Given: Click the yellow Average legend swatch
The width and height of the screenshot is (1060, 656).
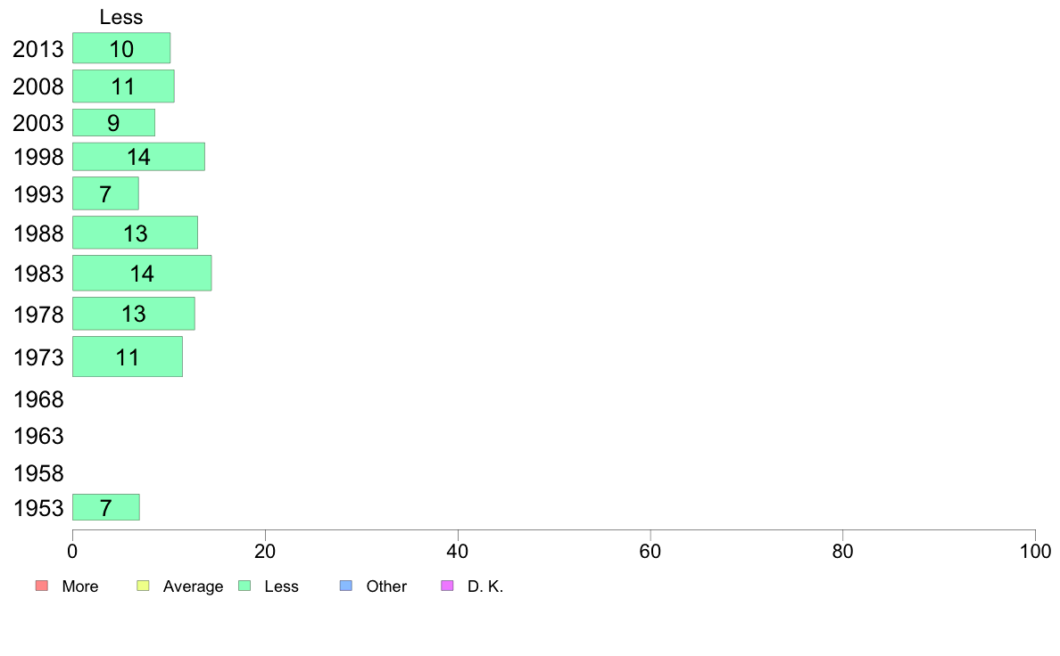Looking at the screenshot, I should point(143,586).
